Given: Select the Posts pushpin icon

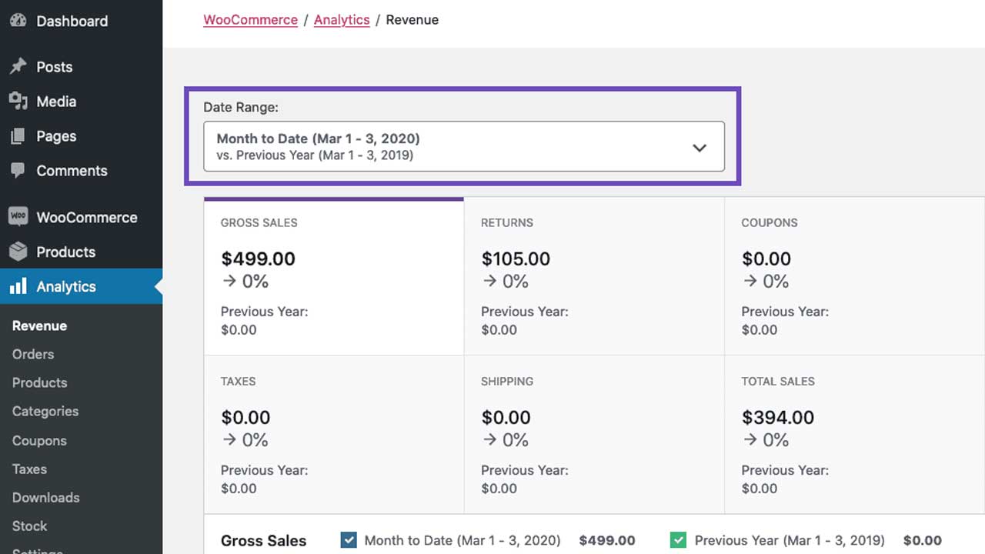Looking at the screenshot, I should [18, 66].
